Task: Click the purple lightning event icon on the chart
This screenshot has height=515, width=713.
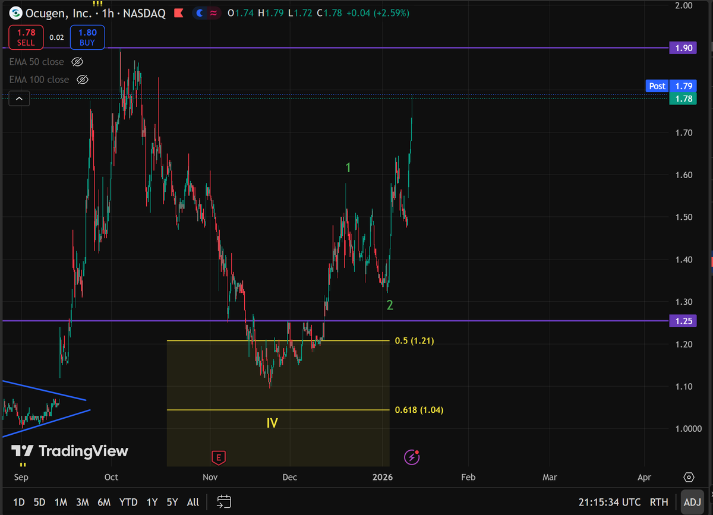Action: click(411, 457)
